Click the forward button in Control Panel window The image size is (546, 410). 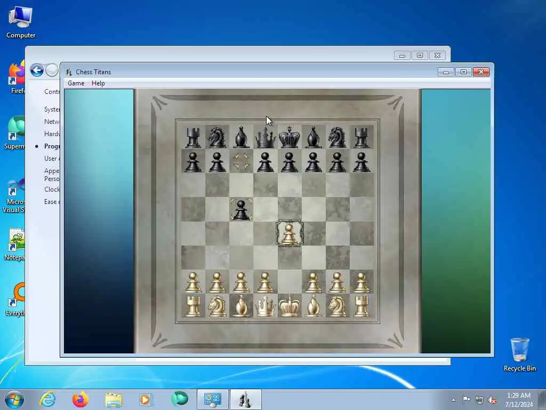(52, 70)
